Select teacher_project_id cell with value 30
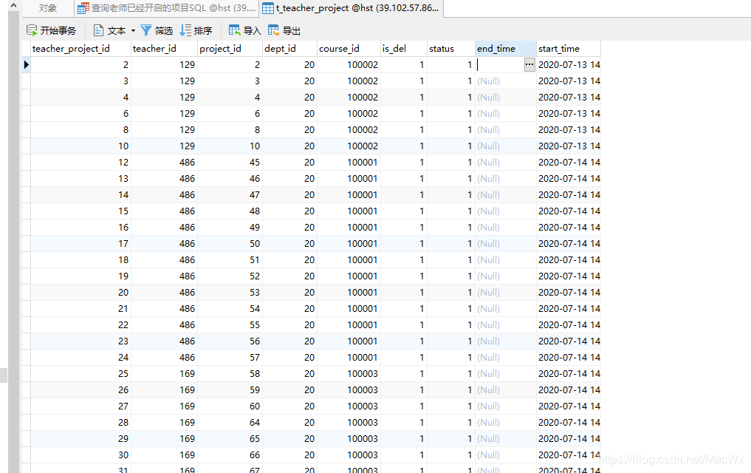 [80, 455]
